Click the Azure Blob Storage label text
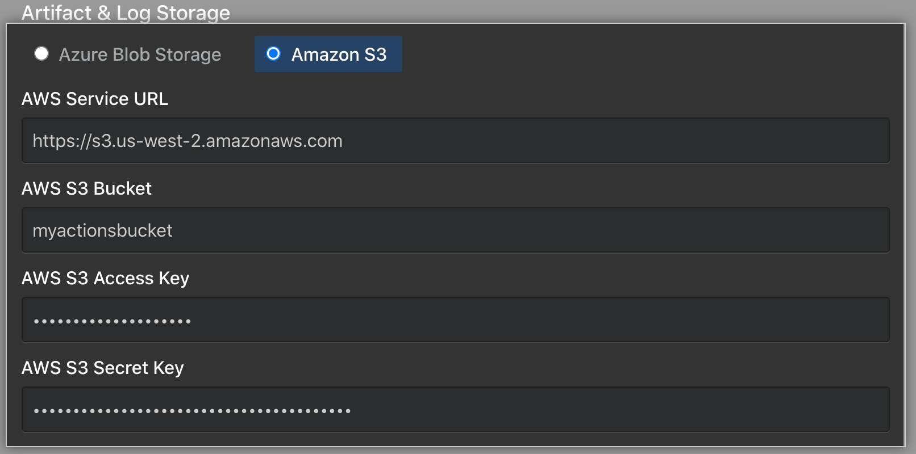Screen dimensions: 916x454 tap(140, 54)
